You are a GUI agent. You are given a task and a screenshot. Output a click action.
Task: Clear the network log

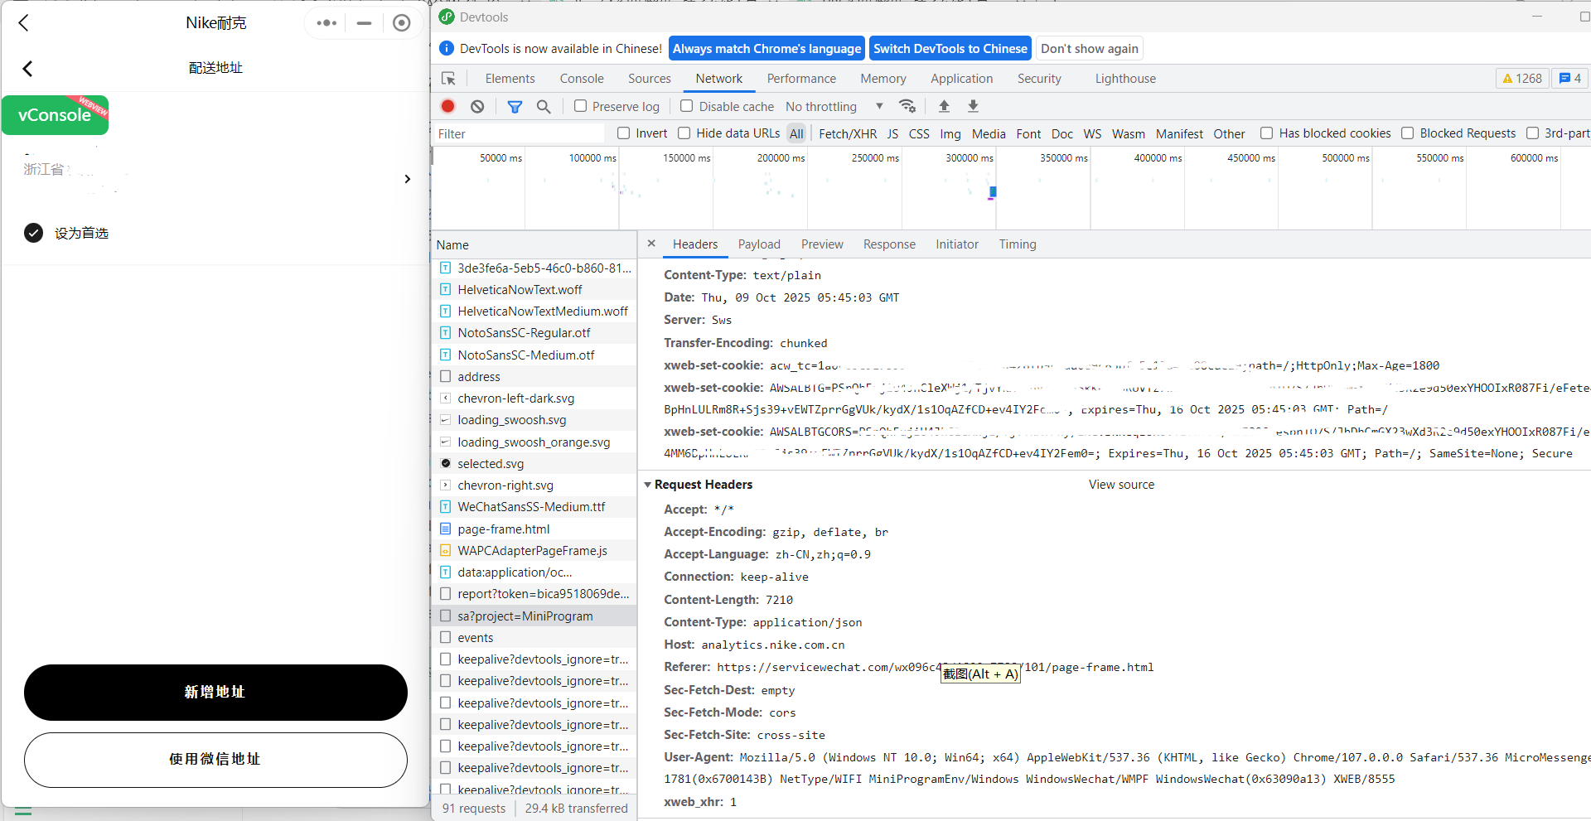pyautogui.click(x=477, y=106)
